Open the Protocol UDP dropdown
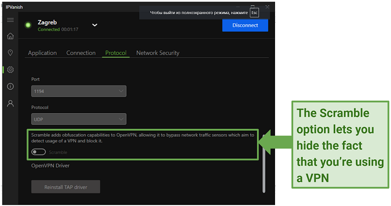 coord(79,119)
